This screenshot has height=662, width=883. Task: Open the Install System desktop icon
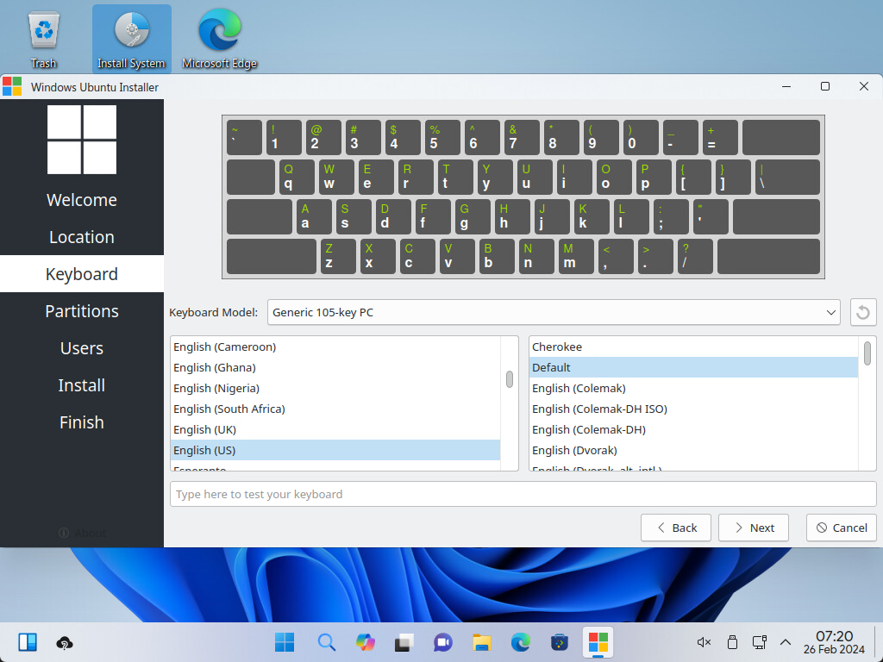pos(131,40)
